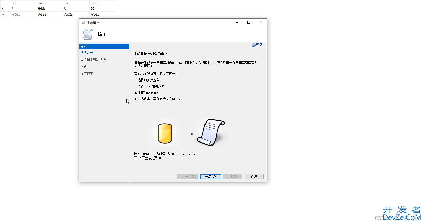Viewport: 424px width, 223px height.
Task: Click the 下一步(N) button
Action: [211, 176]
